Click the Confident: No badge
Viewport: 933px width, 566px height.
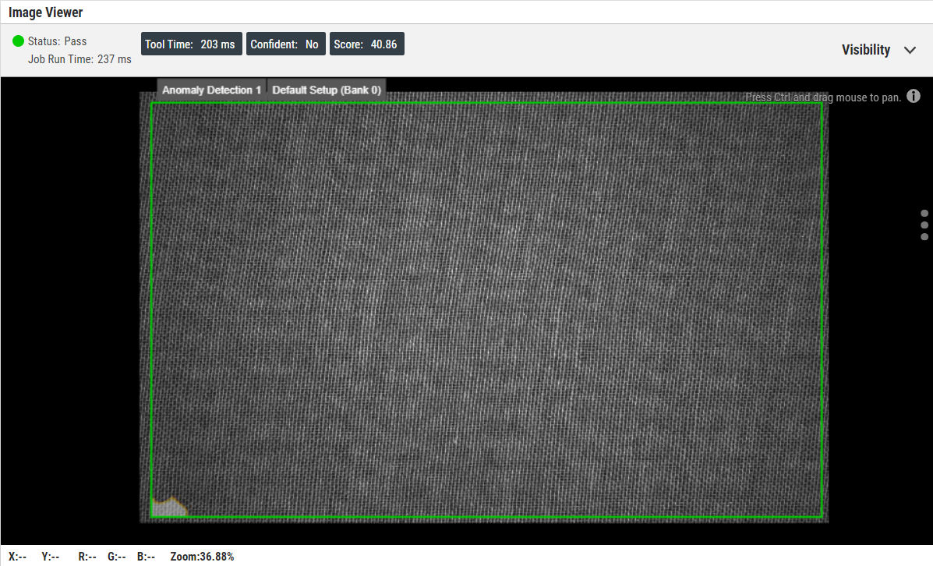pos(285,44)
